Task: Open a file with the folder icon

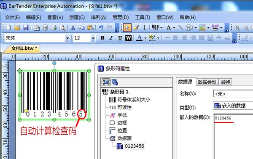Action: [x=17, y=28]
